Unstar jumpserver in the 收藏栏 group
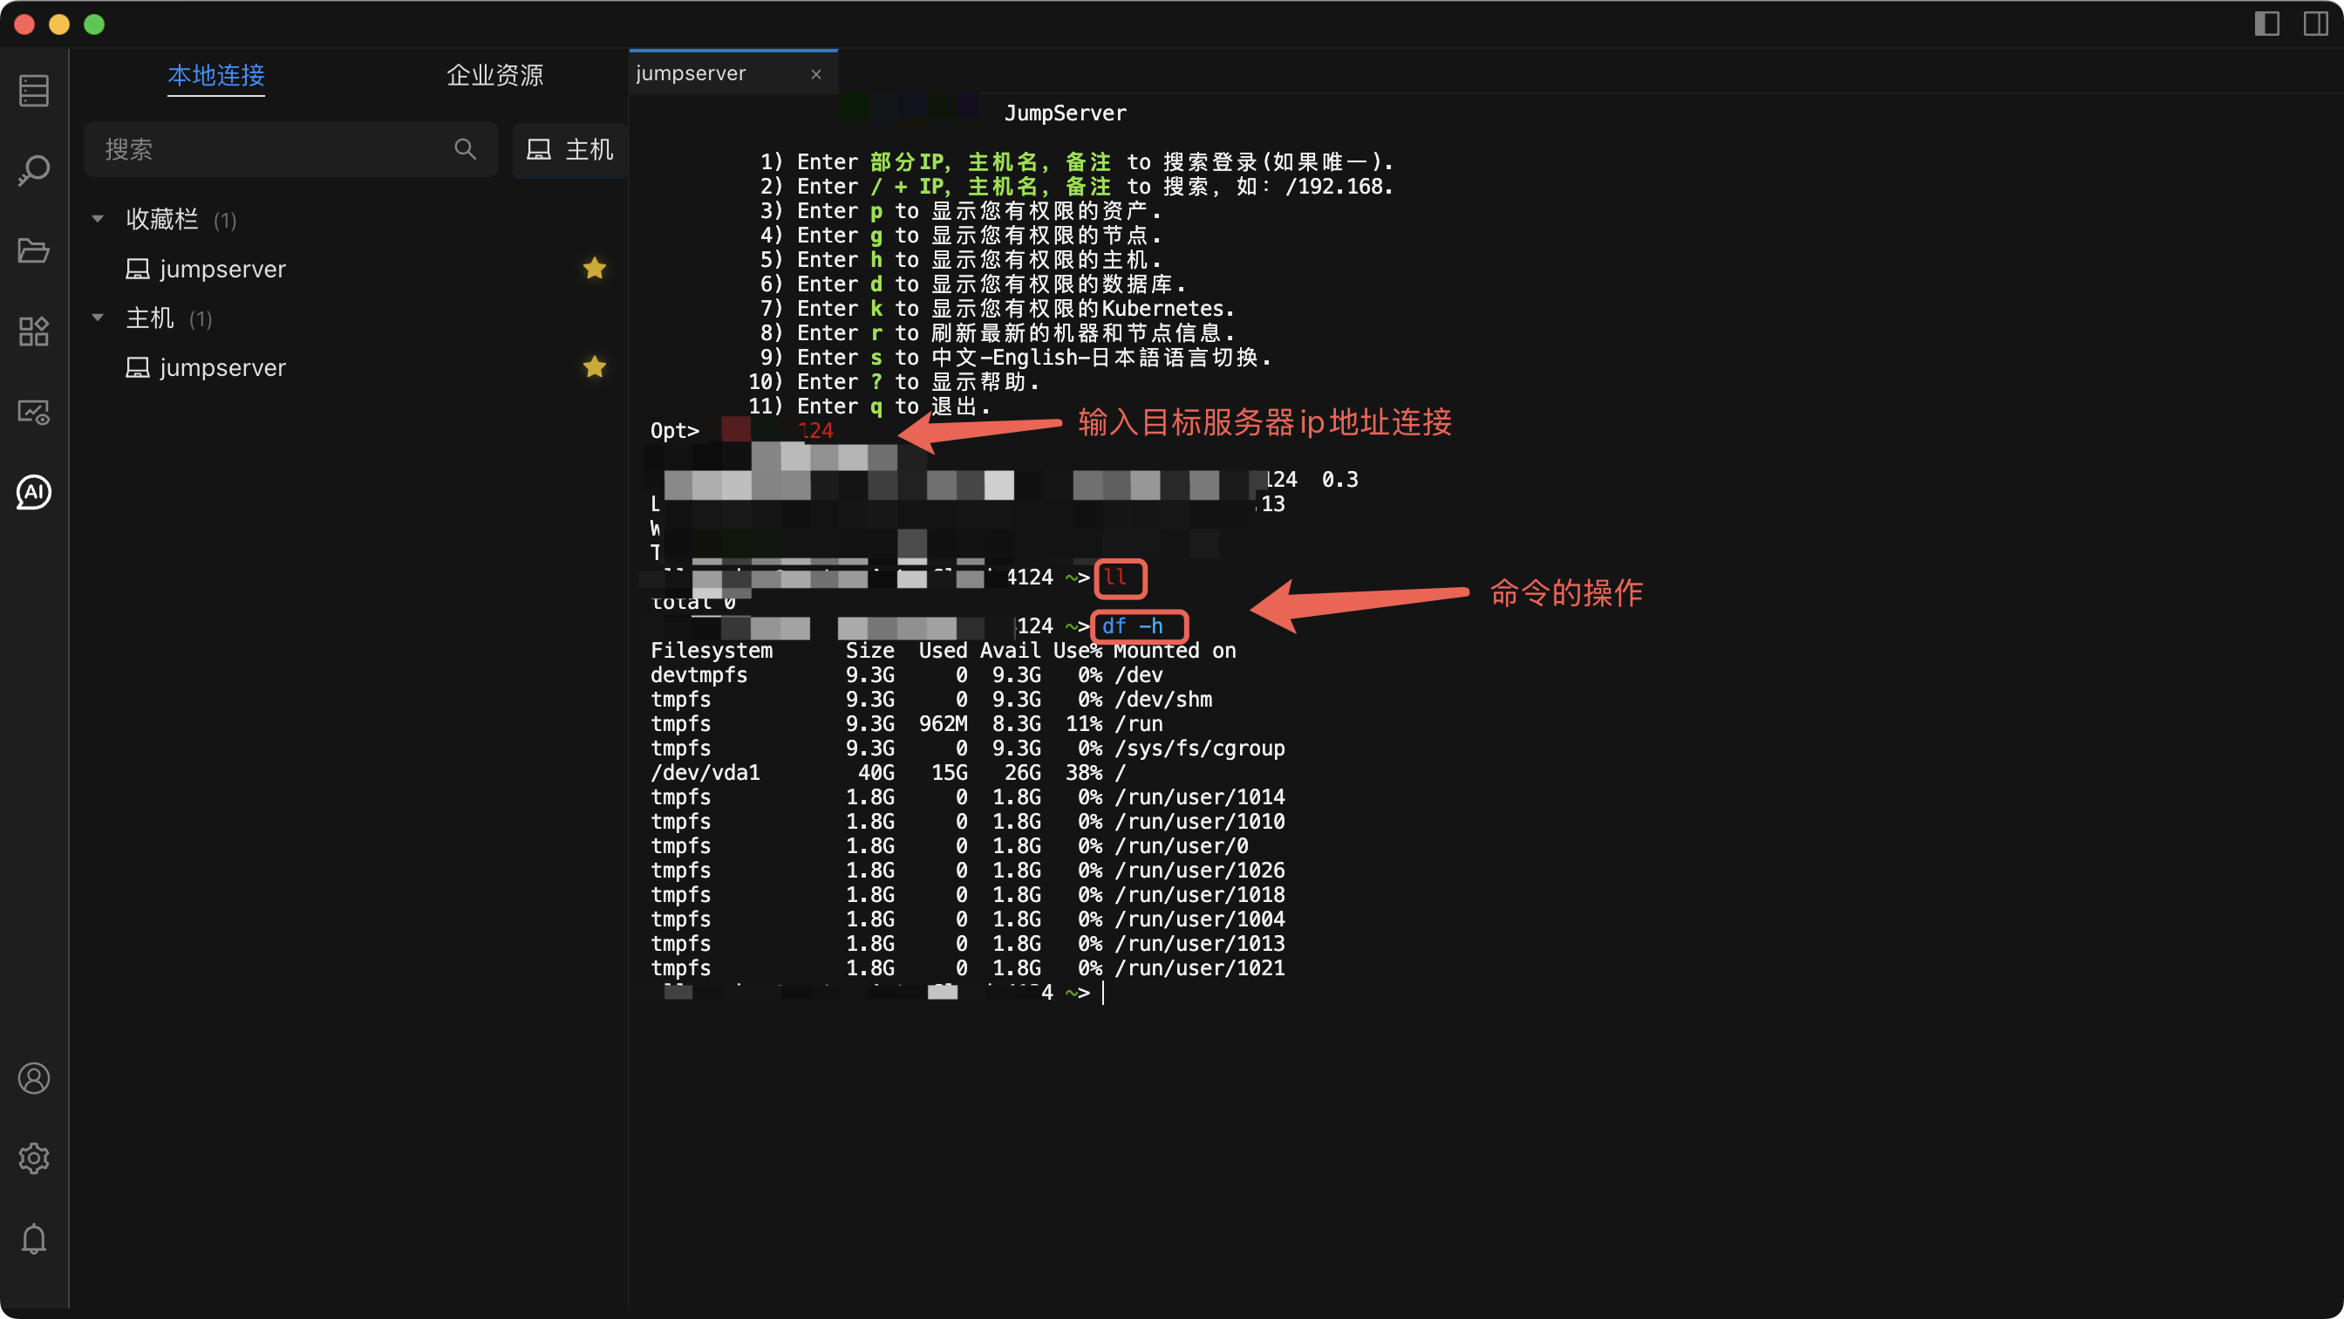Screen dimensions: 2344x1319 point(594,269)
